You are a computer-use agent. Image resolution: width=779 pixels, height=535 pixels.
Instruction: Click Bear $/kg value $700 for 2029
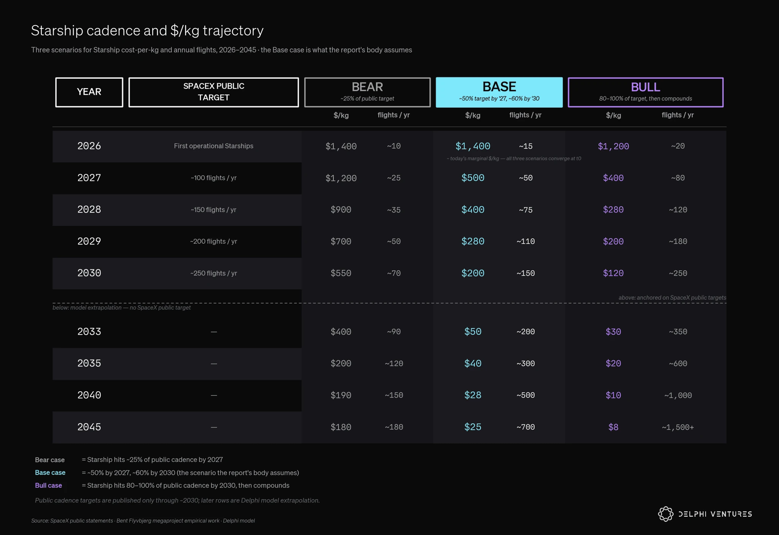click(x=341, y=241)
